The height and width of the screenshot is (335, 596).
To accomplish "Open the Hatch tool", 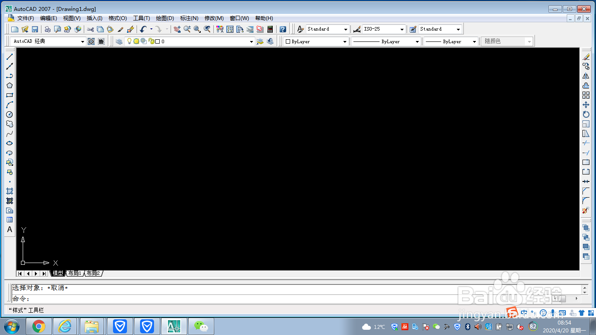I will pyautogui.click(x=10, y=191).
